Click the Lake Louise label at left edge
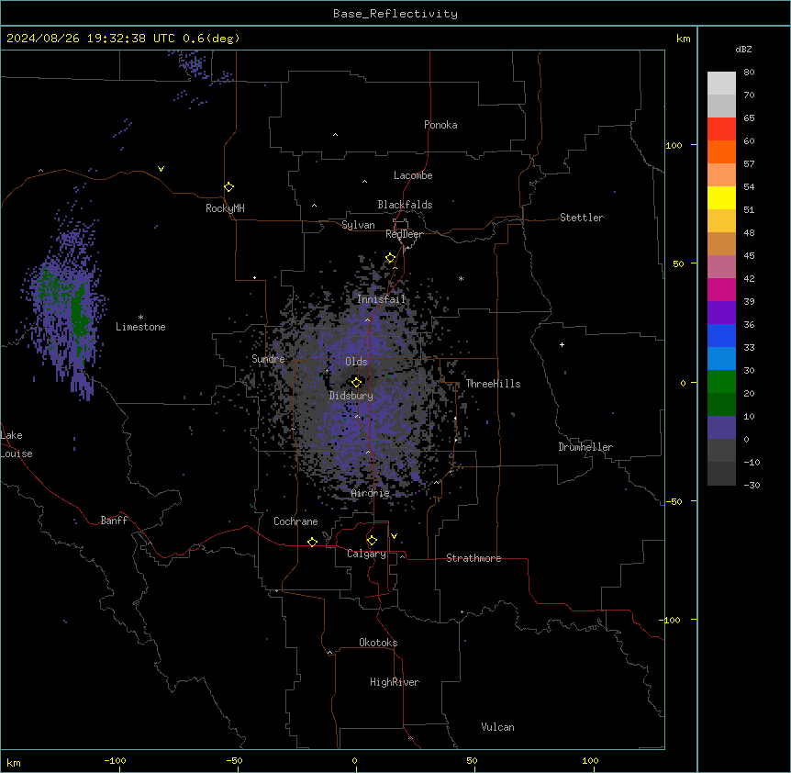Image resolution: width=791 pixels, height=773 pixels. click(x=15, y=444)
